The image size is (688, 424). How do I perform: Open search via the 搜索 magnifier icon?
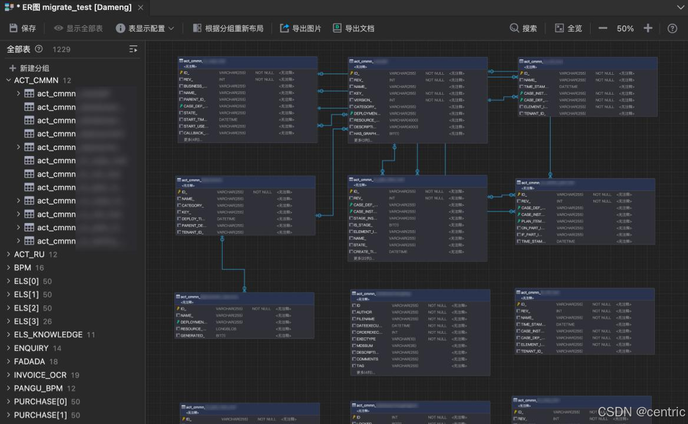pos(515,28)
